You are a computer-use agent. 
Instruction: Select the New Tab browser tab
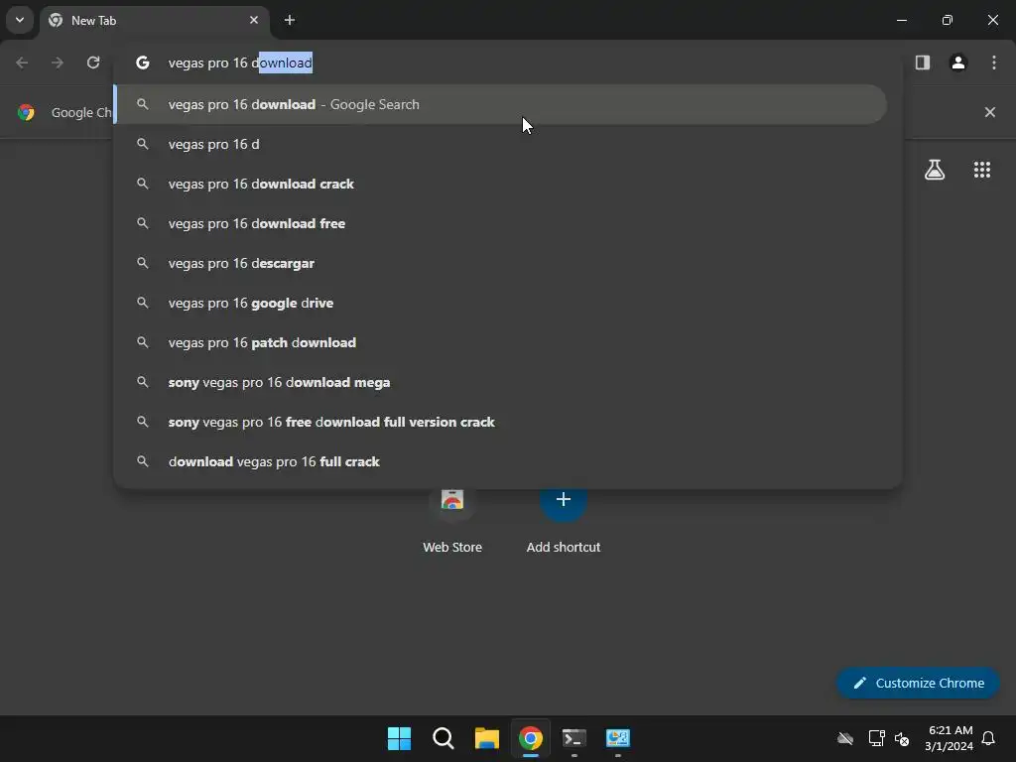[x=154, y=21]
